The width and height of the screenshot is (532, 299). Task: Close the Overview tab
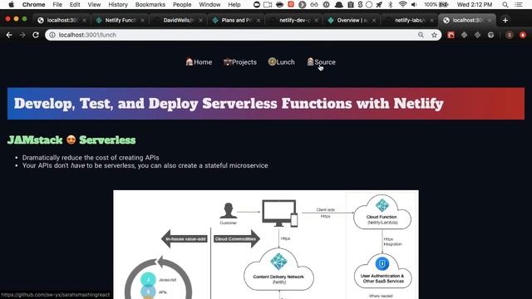coord(374,20)
